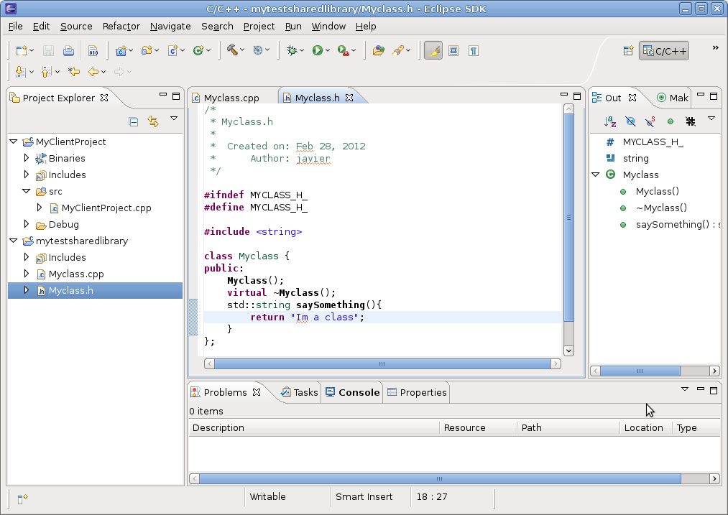This screenshot has height=515, width=728.
Task: Click the Print toolbar icon
Action: (x=68, y=50)
